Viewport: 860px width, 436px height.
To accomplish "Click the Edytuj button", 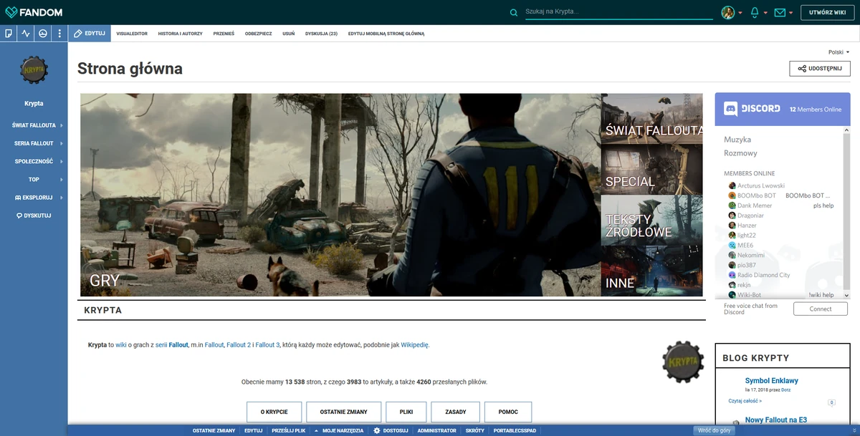I will (90, 34).
